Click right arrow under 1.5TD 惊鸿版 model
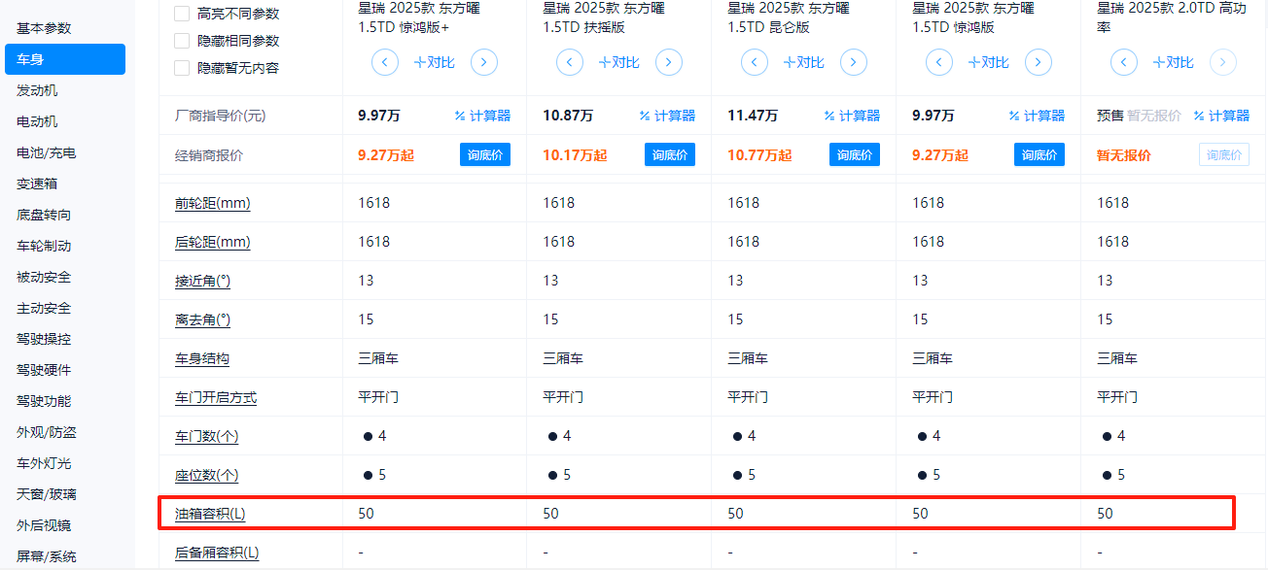Screen dimensions: 1268x570 coord(1039,63)
